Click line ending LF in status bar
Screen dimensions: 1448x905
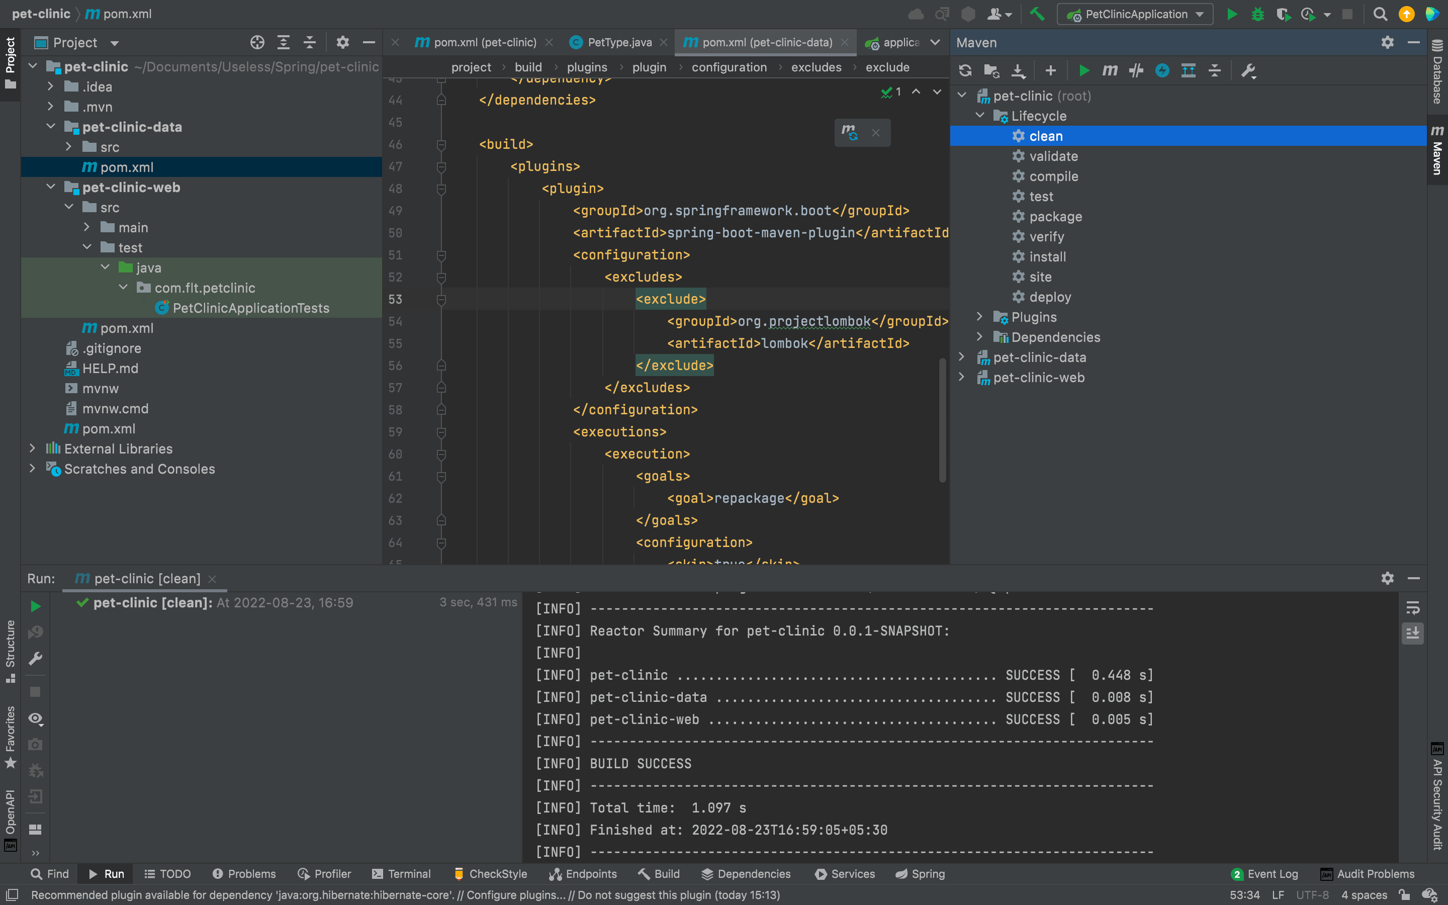pos(1278,895)
